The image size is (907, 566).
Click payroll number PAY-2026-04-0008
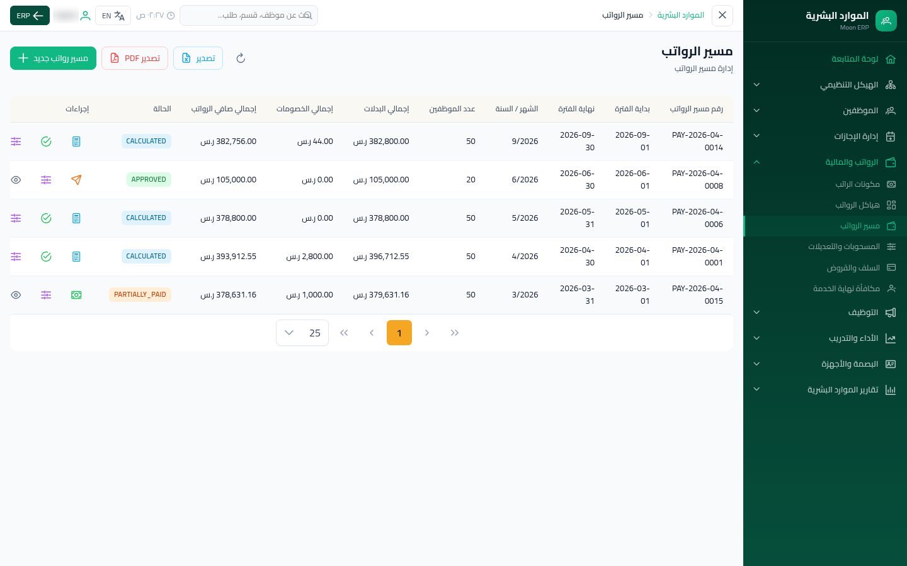(697, 180)
